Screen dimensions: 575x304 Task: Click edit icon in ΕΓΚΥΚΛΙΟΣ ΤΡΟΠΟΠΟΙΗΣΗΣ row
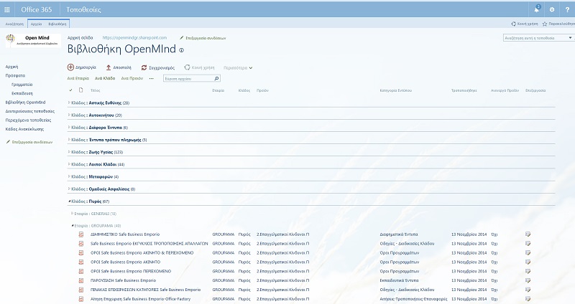pyautogui.click(x=528, y=243)
